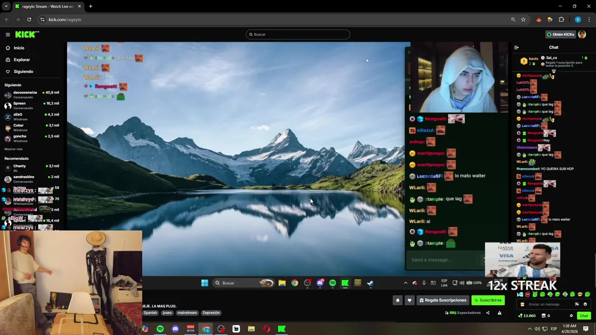Viewport: 596px width, 335px height.
Task: Click the mainstream tag
Action: point(187,313)
